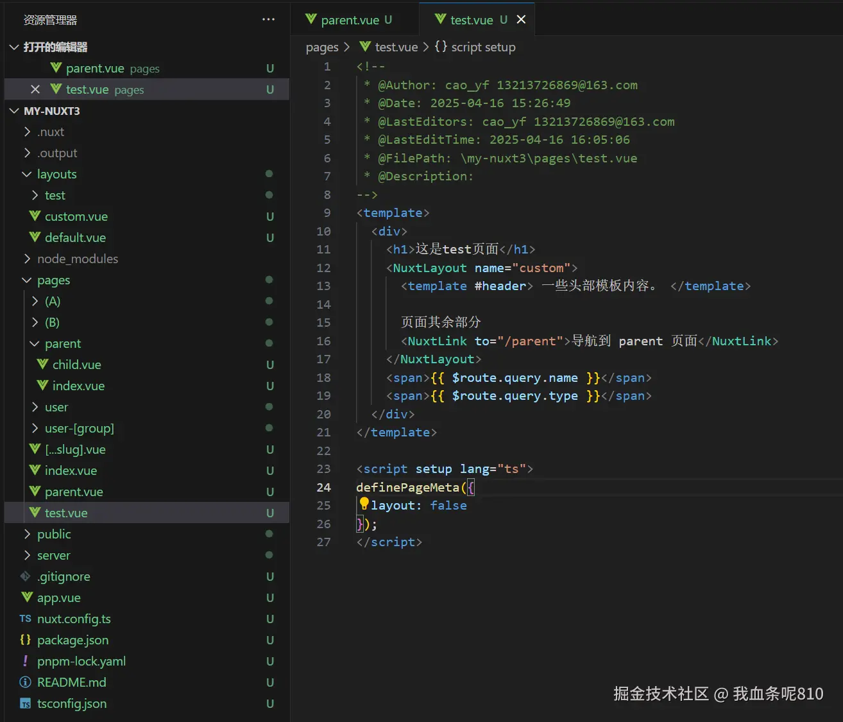Click braces icon beside package.json

coord(26,640)
